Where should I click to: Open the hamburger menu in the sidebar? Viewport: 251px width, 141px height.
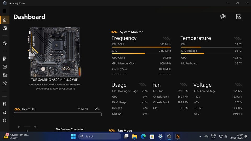5,11
